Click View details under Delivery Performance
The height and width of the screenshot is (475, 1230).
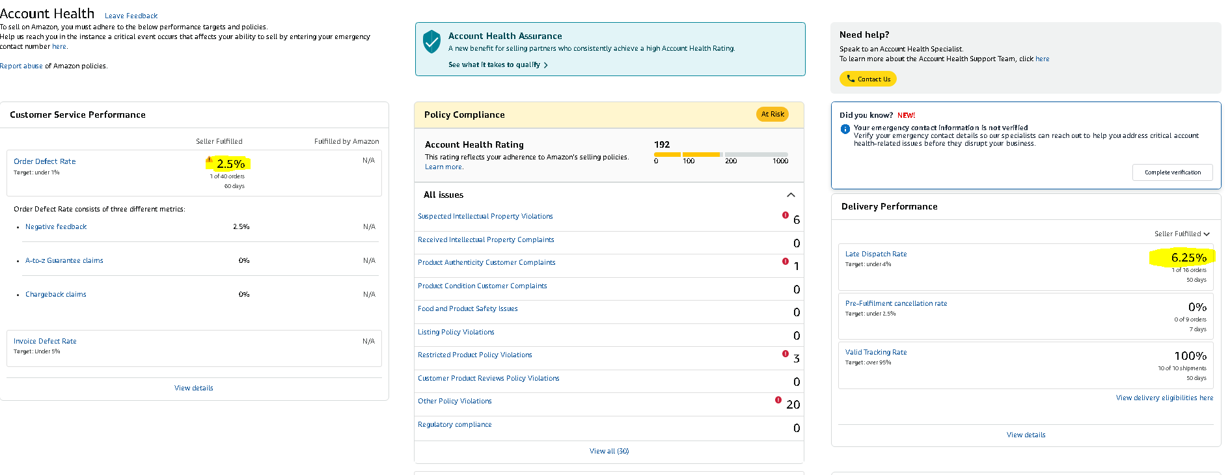[1026, 435]
